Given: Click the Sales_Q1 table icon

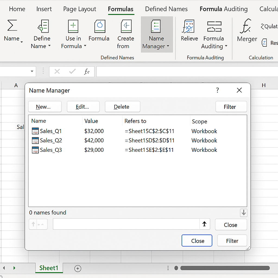Looking at the screenshot, I should tap(35, 131).
